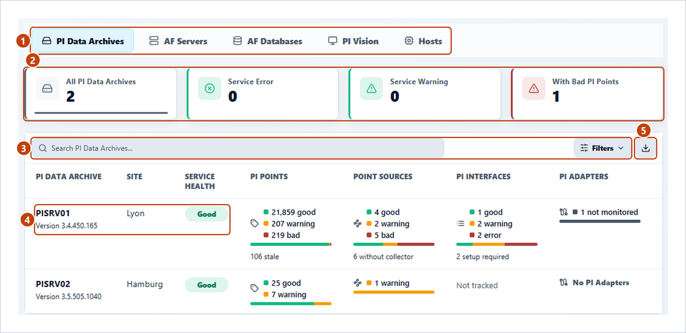Click the POINT SOURCES column header
The width and height of the screenshot is (686, 333).
[383, 177]
